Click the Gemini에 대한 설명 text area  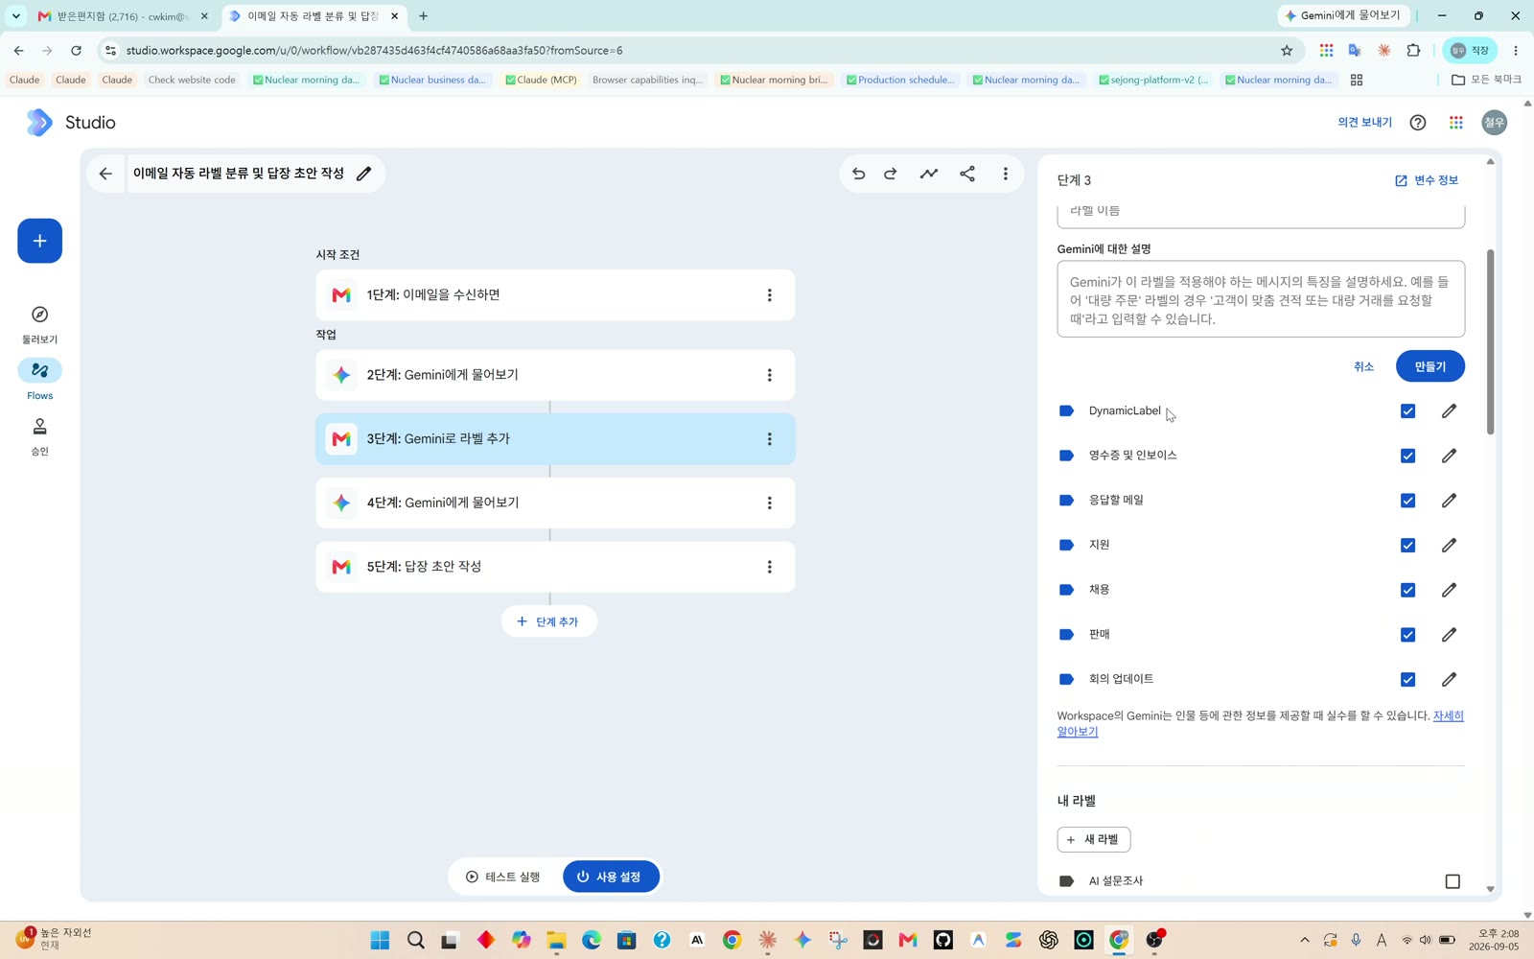pos(1261,299)
